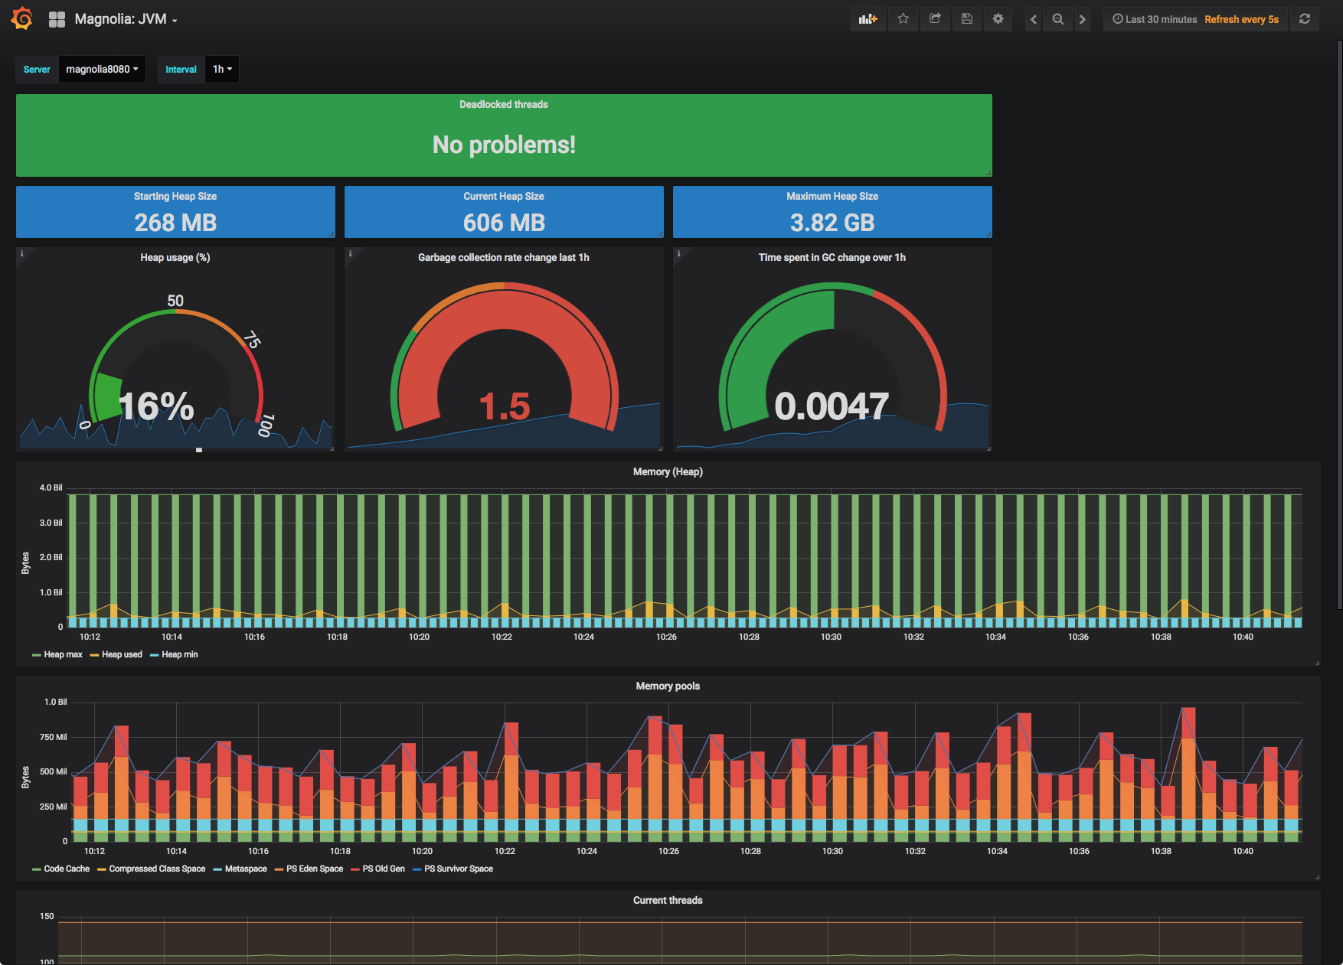1343x965 pixels.
Task: Open the Interval dropdown set to 1h
Action: (x=221, y=69)
